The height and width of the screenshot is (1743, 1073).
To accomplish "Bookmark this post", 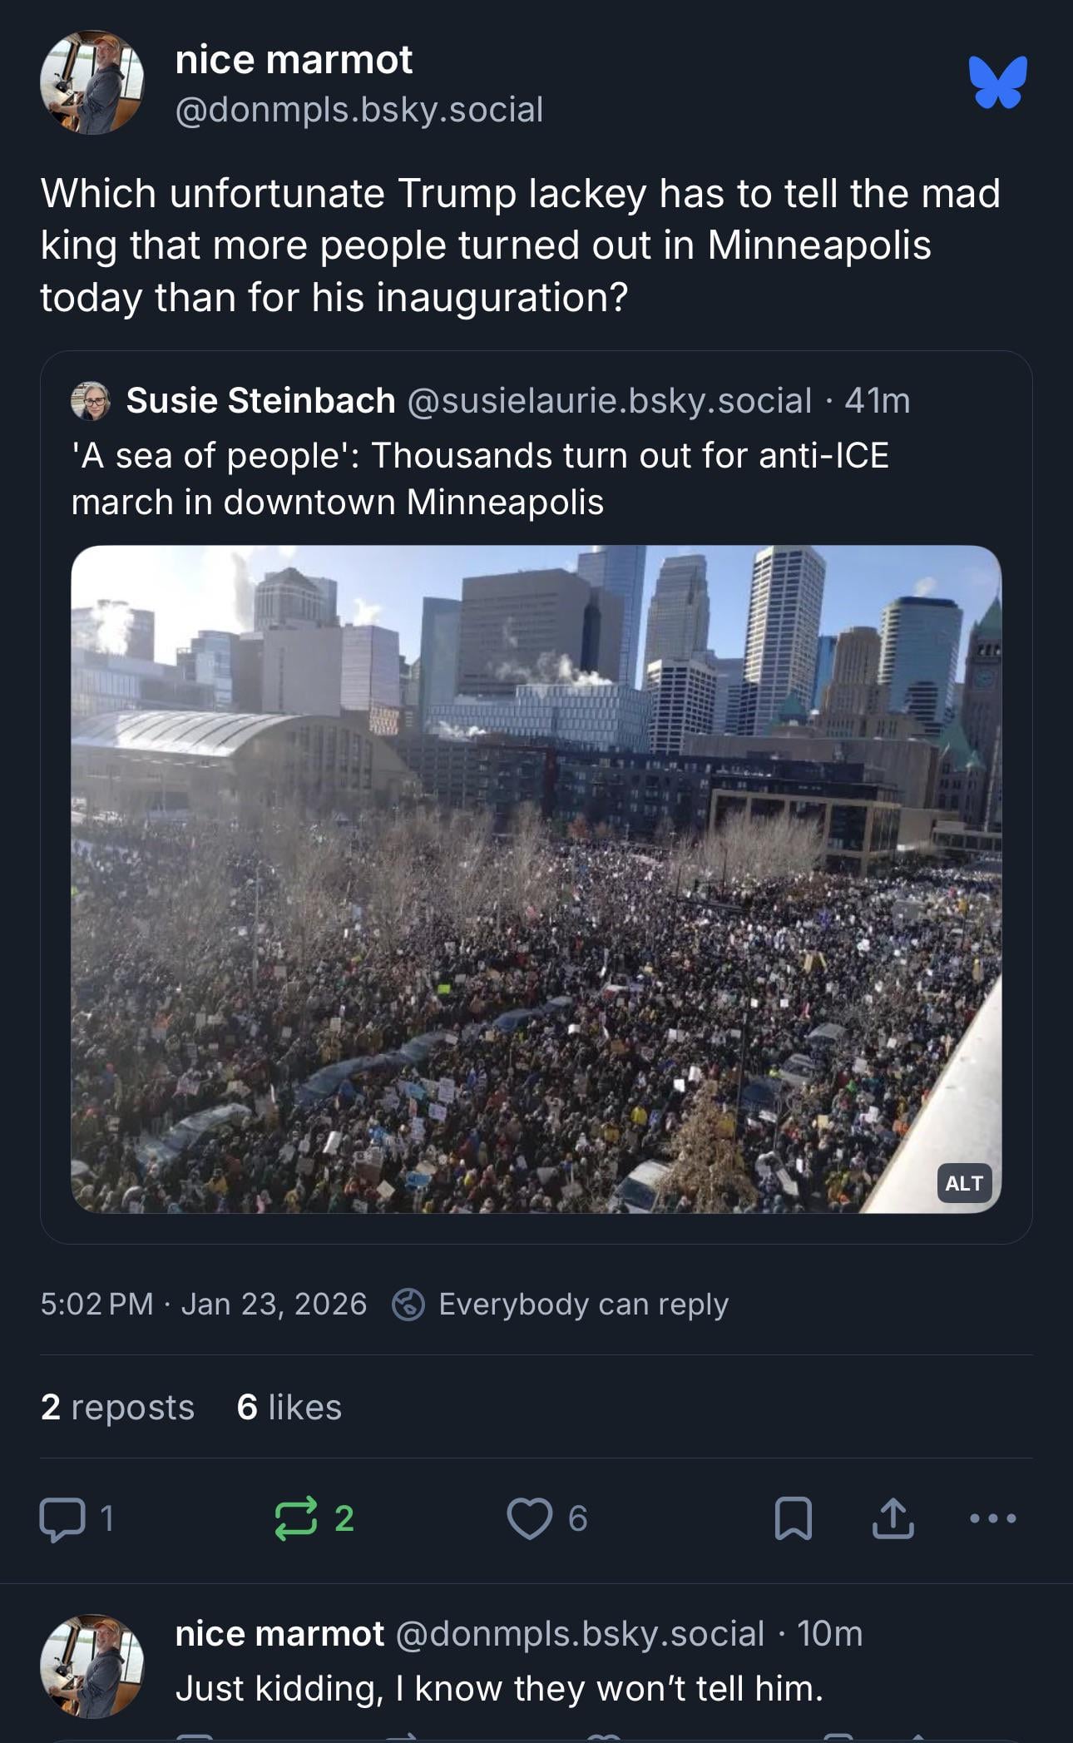I will coord(793,1518).
